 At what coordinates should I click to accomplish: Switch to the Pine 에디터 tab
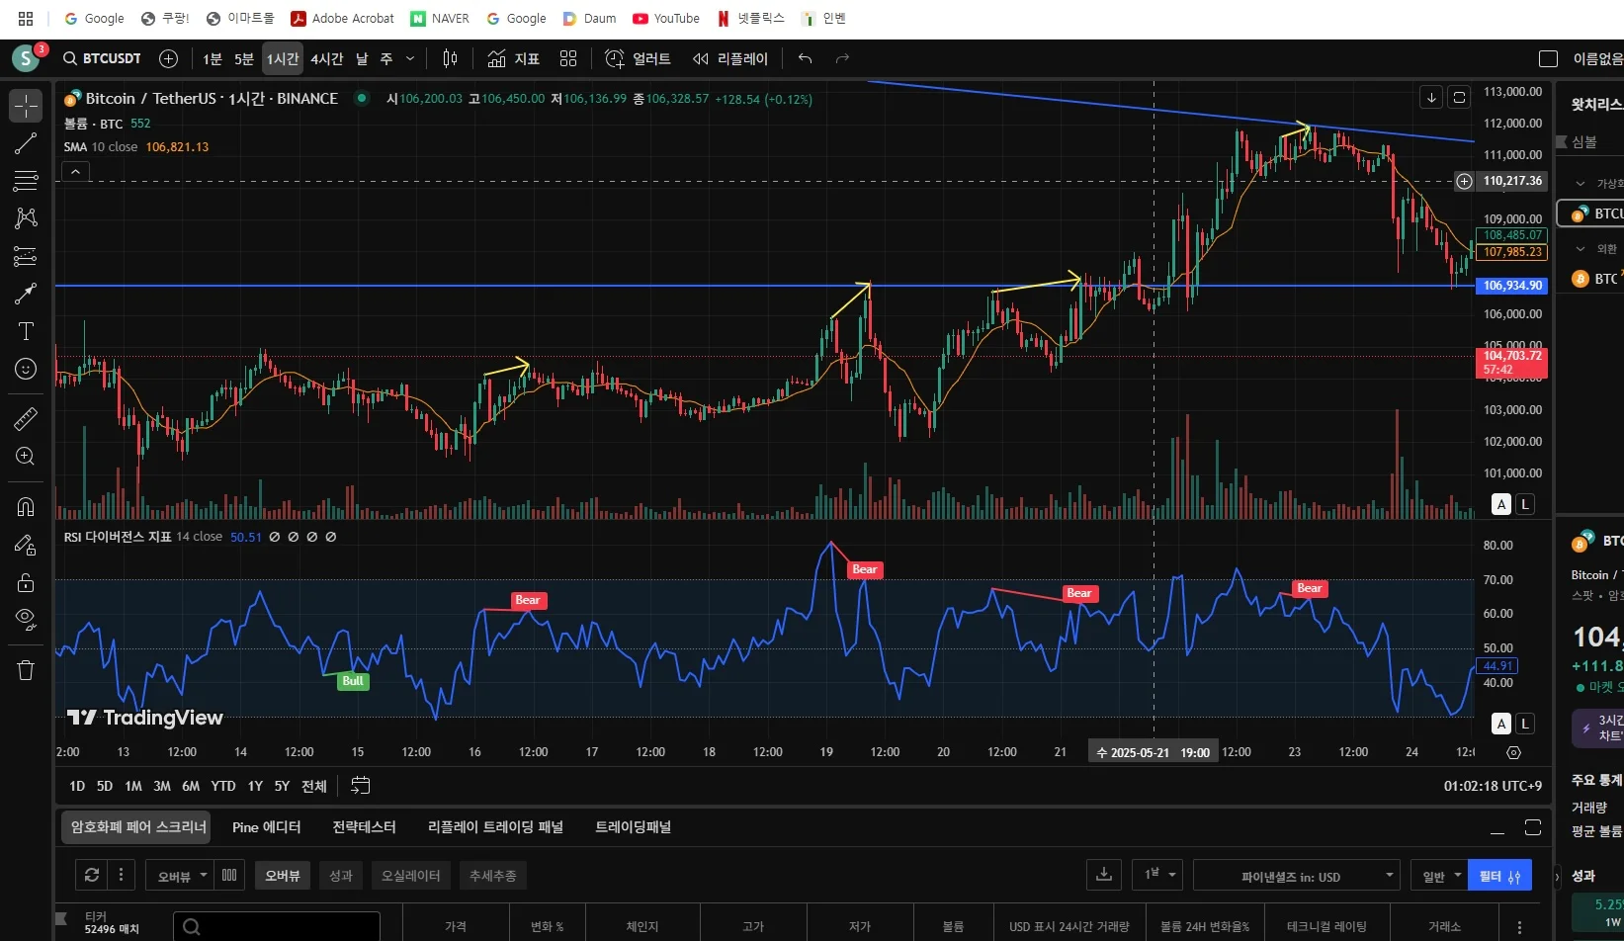(266, 827)
